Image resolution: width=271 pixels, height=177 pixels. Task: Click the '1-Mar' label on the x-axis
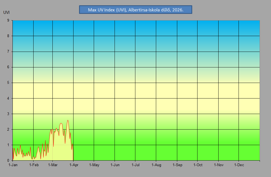point(53,165)
